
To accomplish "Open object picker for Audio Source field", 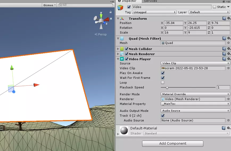I will pyautogui.click(x=228, y=120).
